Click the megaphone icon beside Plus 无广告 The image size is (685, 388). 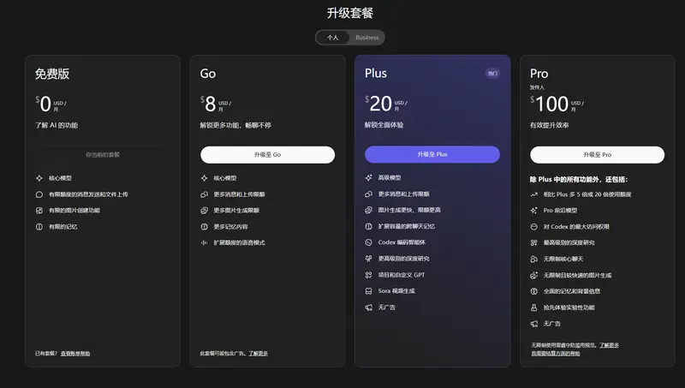tap(369, 307)
